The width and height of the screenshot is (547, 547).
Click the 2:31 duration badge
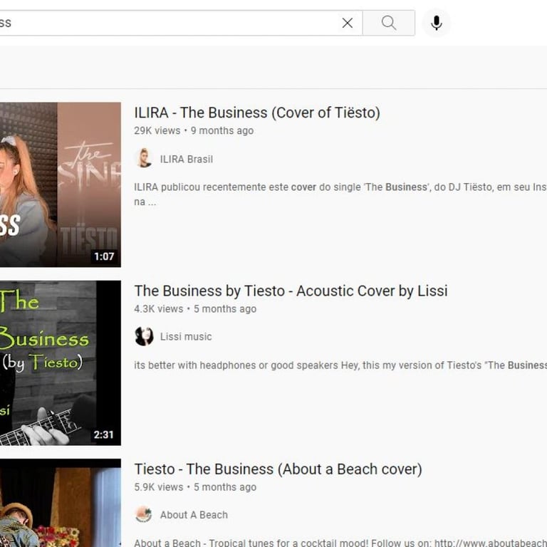point(103,434)
